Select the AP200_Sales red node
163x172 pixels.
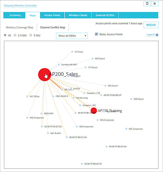coord(45,75)
